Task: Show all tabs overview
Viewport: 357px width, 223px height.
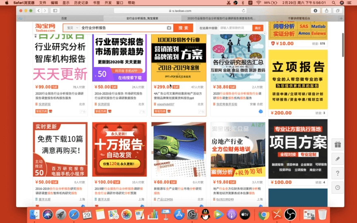Action: 338,11
